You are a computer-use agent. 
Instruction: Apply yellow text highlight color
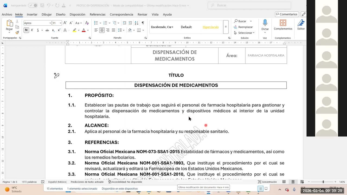click(74, 30)
